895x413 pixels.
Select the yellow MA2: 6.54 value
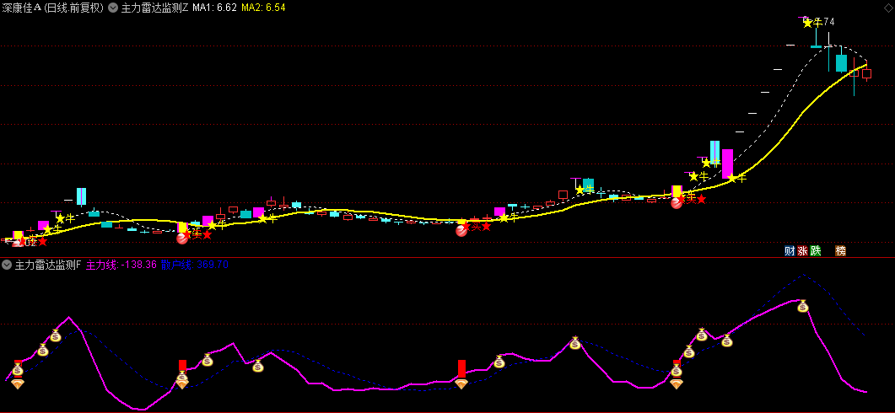(264, 8)
